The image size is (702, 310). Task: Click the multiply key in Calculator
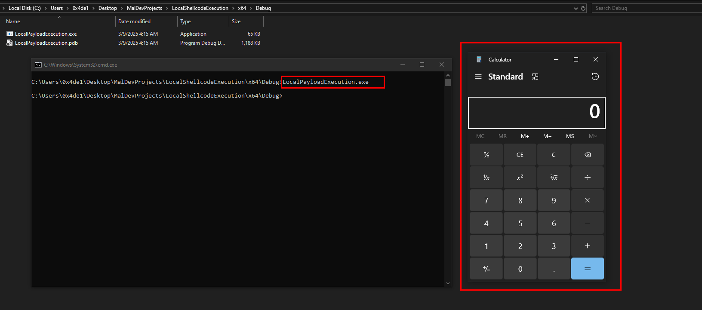click(588, 200)
